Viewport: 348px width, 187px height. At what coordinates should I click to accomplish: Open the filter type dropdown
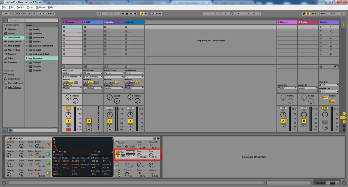[x=130, y=152]
